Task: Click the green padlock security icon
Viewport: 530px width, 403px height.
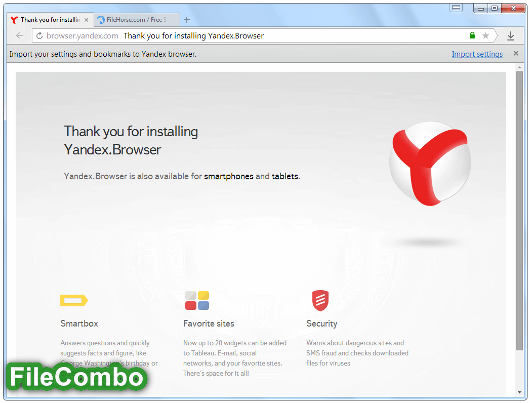Action: pyautogui.click(x=472, y=35)
